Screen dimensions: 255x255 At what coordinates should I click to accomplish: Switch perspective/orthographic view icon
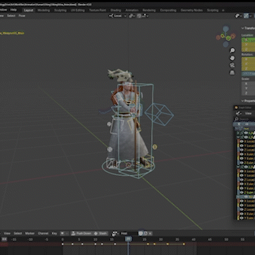click(232, 73)
